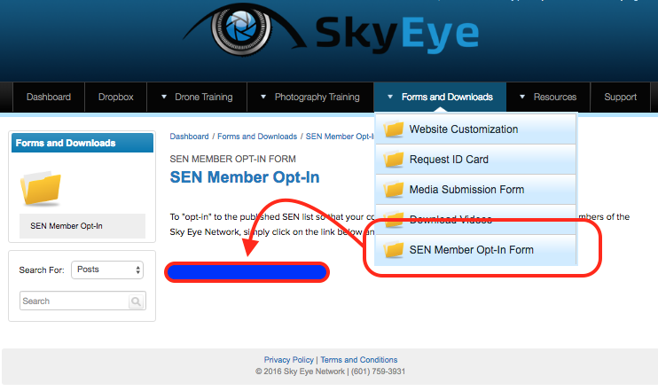Click SEN Member Opt-In breadcrumb link
658x391 pixels.
[340, 137]
